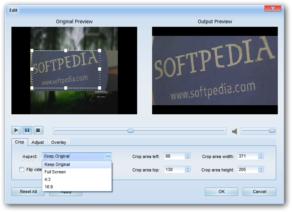
Task: Decrease Crop area height value
Action: click(261, 171)
